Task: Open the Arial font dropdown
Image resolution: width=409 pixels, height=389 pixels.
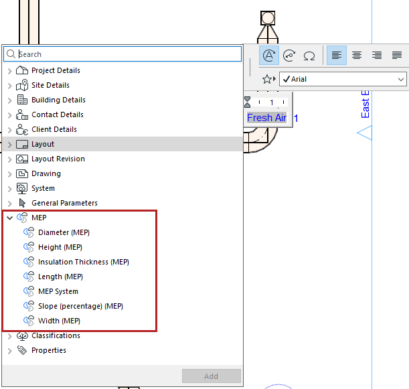Action: click(343, 79)
